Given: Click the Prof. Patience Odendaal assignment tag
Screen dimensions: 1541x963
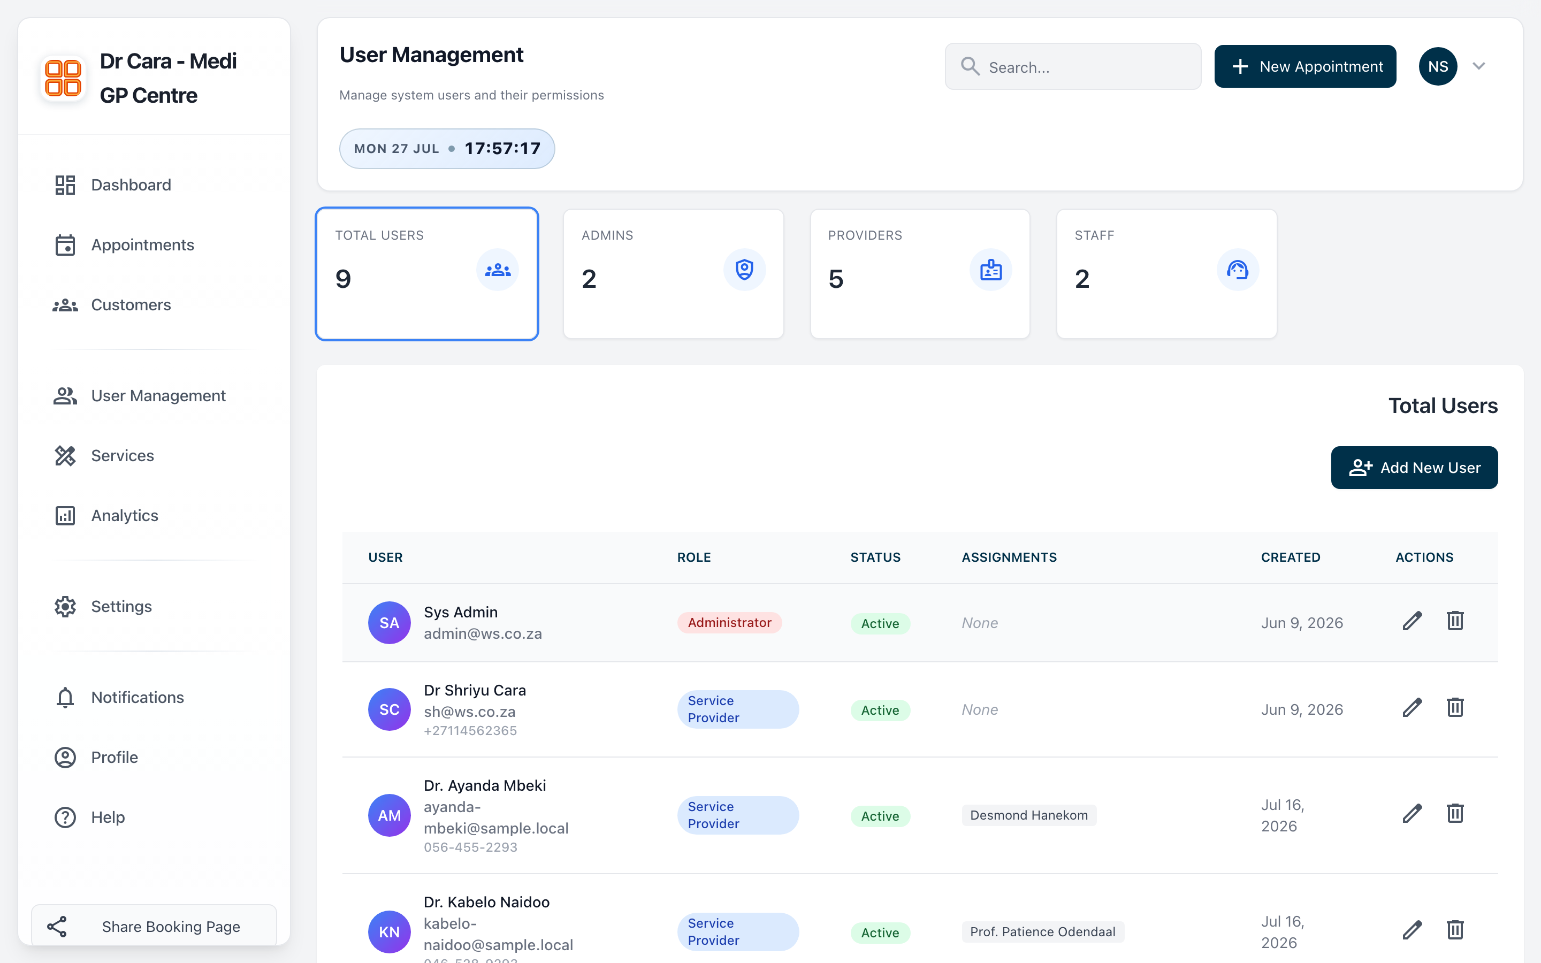Looking at the screenshot, I should pos(1042,932).
